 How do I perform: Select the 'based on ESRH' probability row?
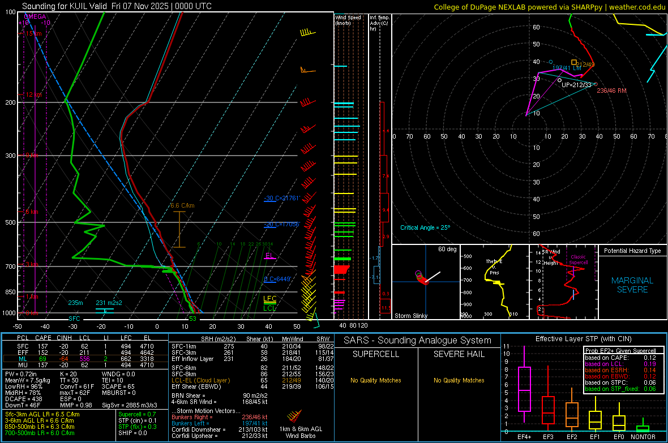pyautogui.click(x=620, y=370)
